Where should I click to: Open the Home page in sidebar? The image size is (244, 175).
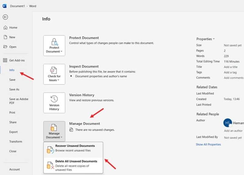pos(13,27)
